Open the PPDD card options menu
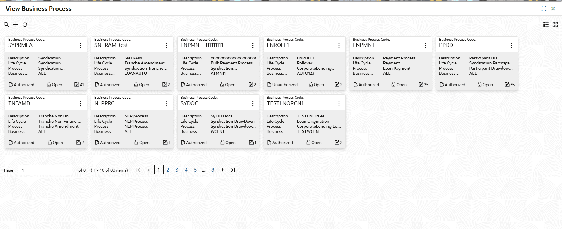 tap(511, 45)
